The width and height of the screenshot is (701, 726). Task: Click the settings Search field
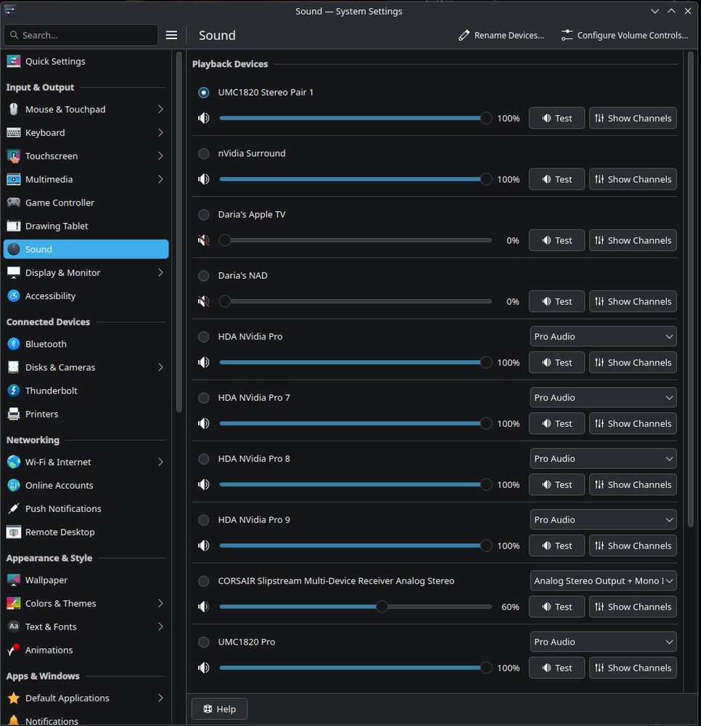81,35
